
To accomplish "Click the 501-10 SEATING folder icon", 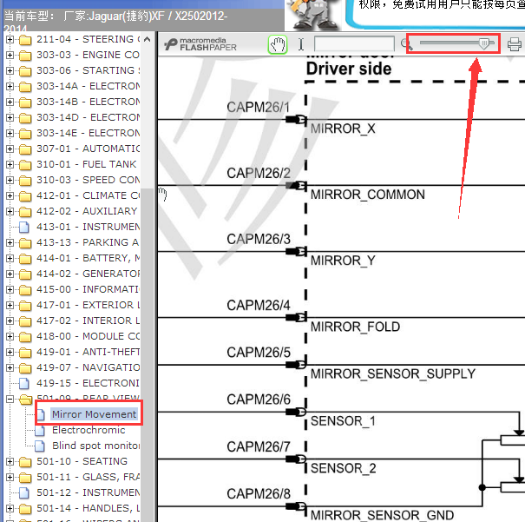I will (x=25, y=462).
